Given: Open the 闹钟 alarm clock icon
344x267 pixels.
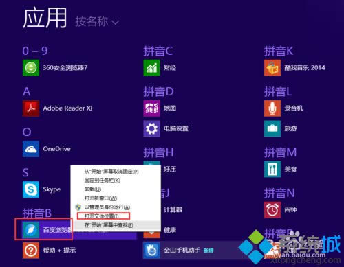Looking at the screenshot, I should 272,210.
